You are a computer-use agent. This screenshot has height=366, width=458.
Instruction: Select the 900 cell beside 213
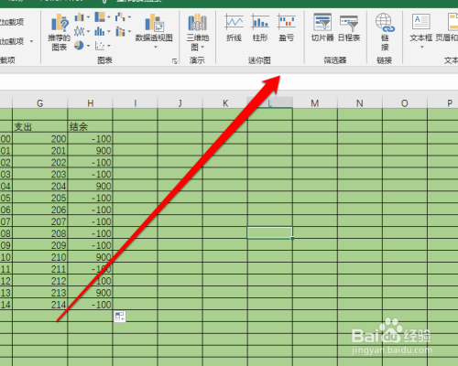tap(90, 293)
